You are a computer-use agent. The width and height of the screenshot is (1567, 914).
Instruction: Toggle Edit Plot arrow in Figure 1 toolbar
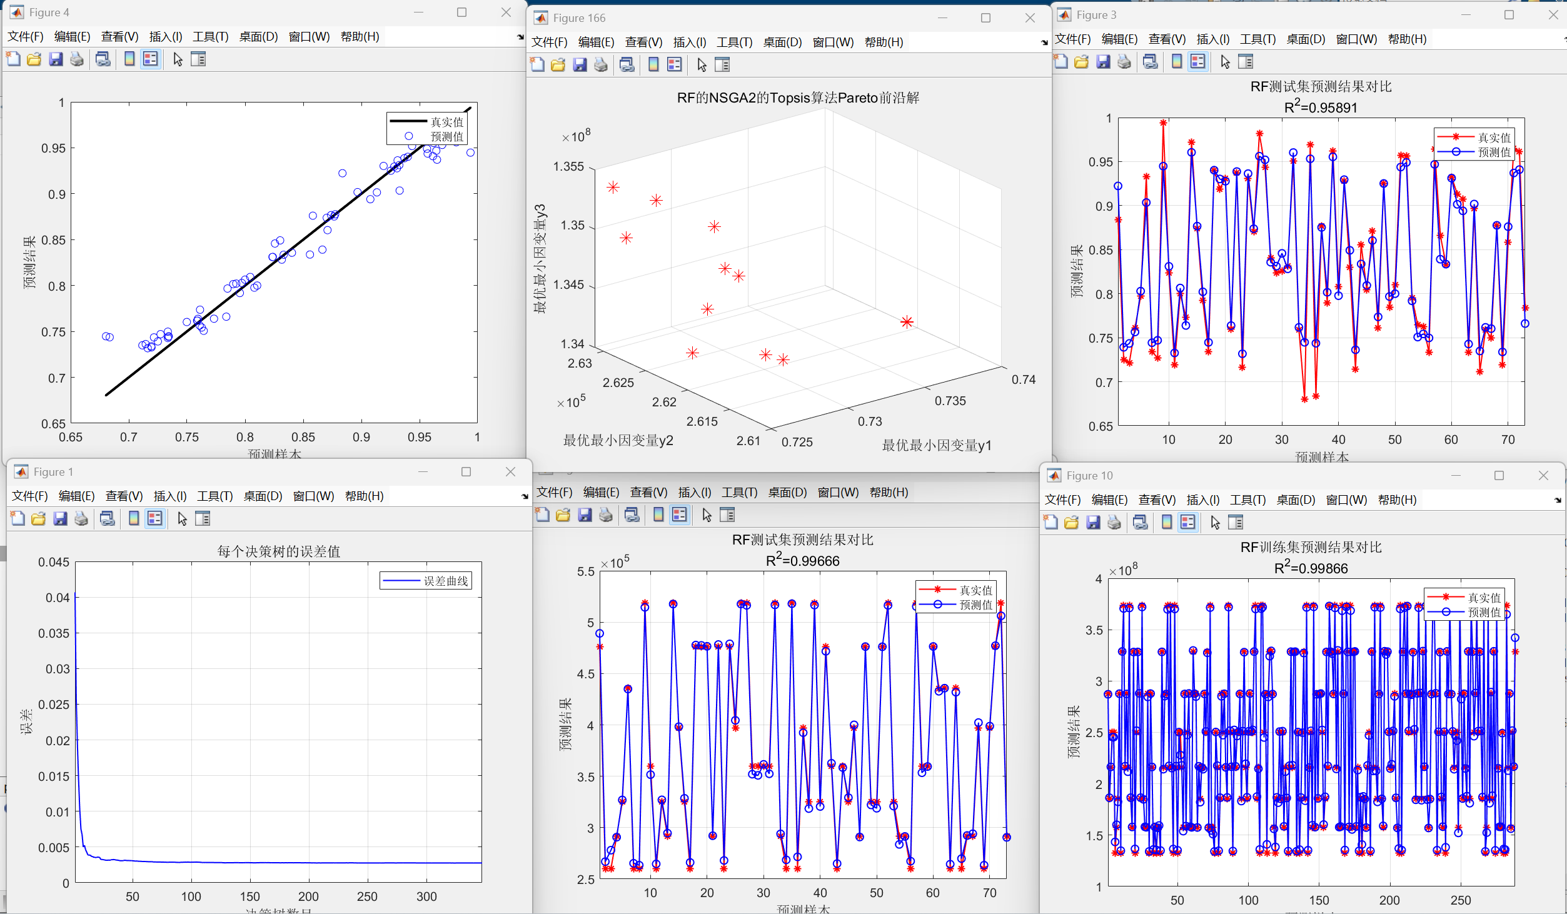tap(182, 519)
